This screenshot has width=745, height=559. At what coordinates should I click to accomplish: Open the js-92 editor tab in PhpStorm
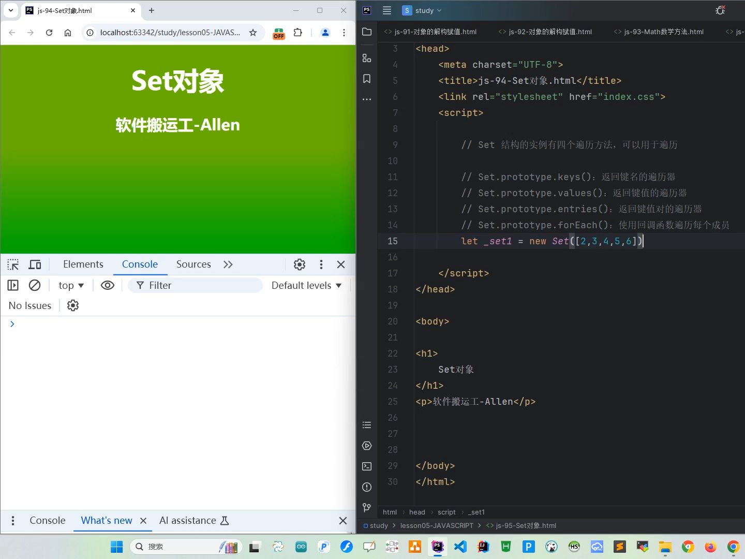(545, 32)
